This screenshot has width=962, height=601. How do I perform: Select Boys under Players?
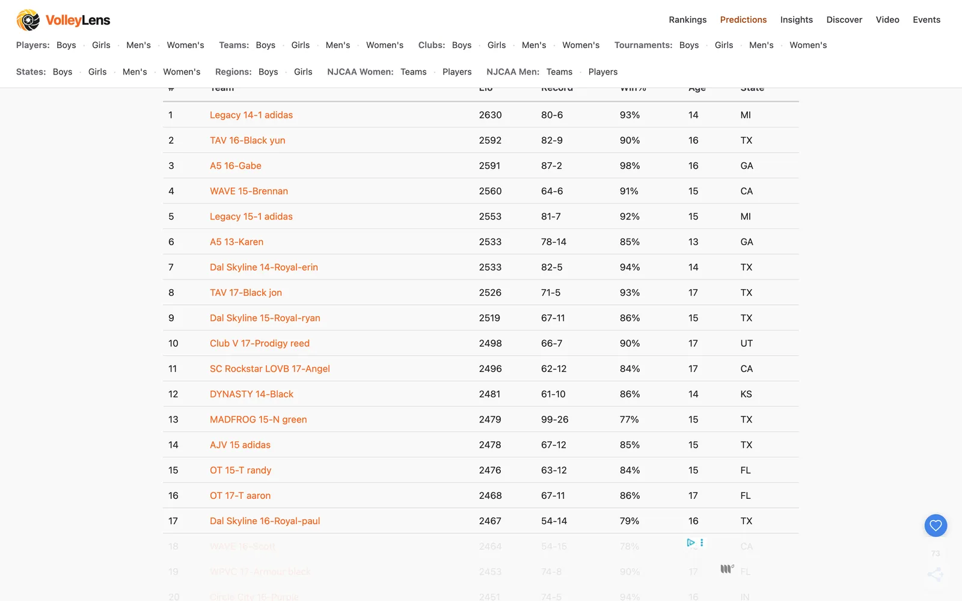[66, 45]
